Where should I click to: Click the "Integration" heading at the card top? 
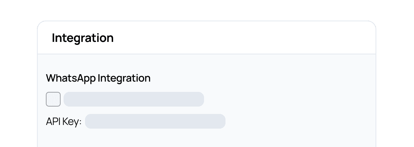click(82, 38)
